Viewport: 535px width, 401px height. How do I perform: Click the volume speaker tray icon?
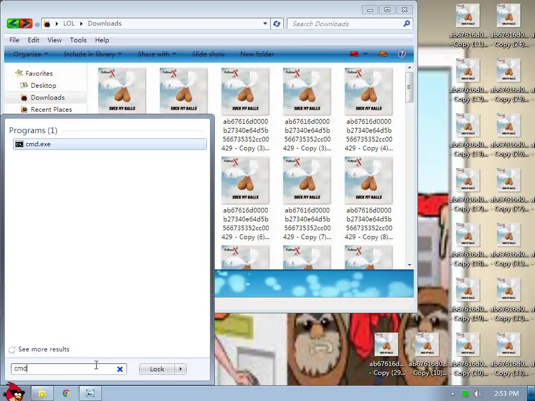pos(478,394)
